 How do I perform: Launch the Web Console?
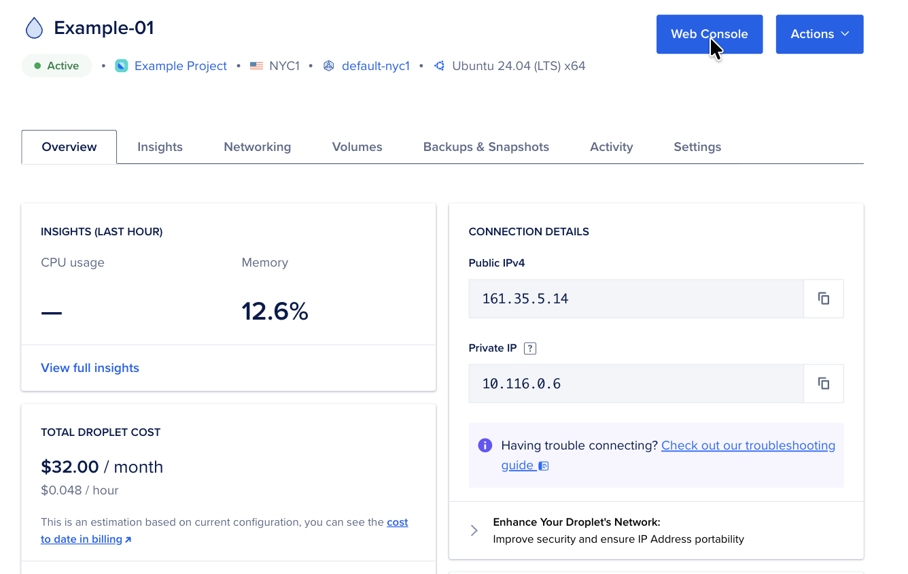(709, 34)
